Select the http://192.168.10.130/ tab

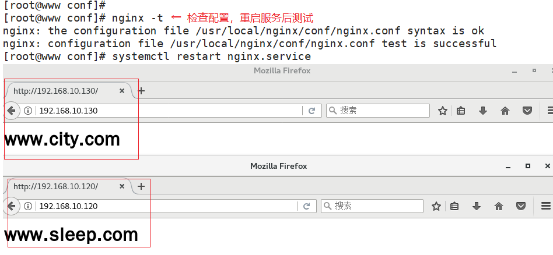55,91
